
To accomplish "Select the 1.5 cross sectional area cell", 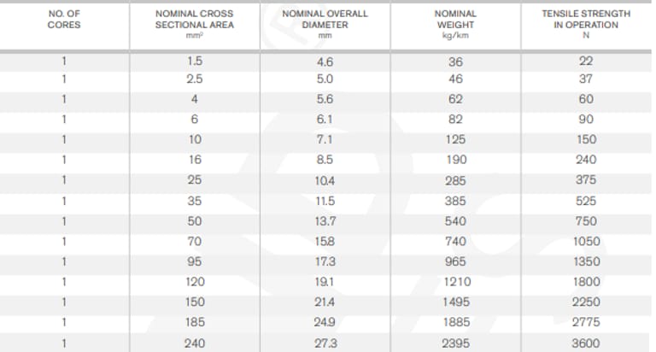I will 194,62.
